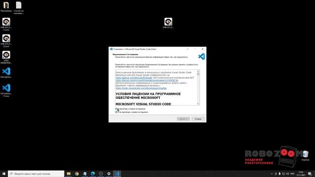Click the ENG language indicator

tap(292, 174)
